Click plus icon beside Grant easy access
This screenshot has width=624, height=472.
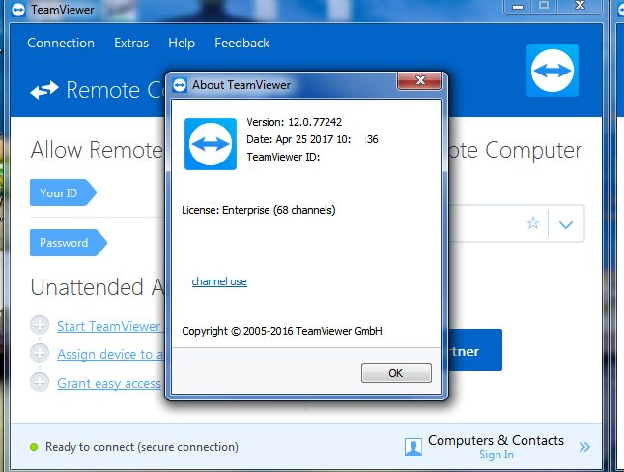40,382
